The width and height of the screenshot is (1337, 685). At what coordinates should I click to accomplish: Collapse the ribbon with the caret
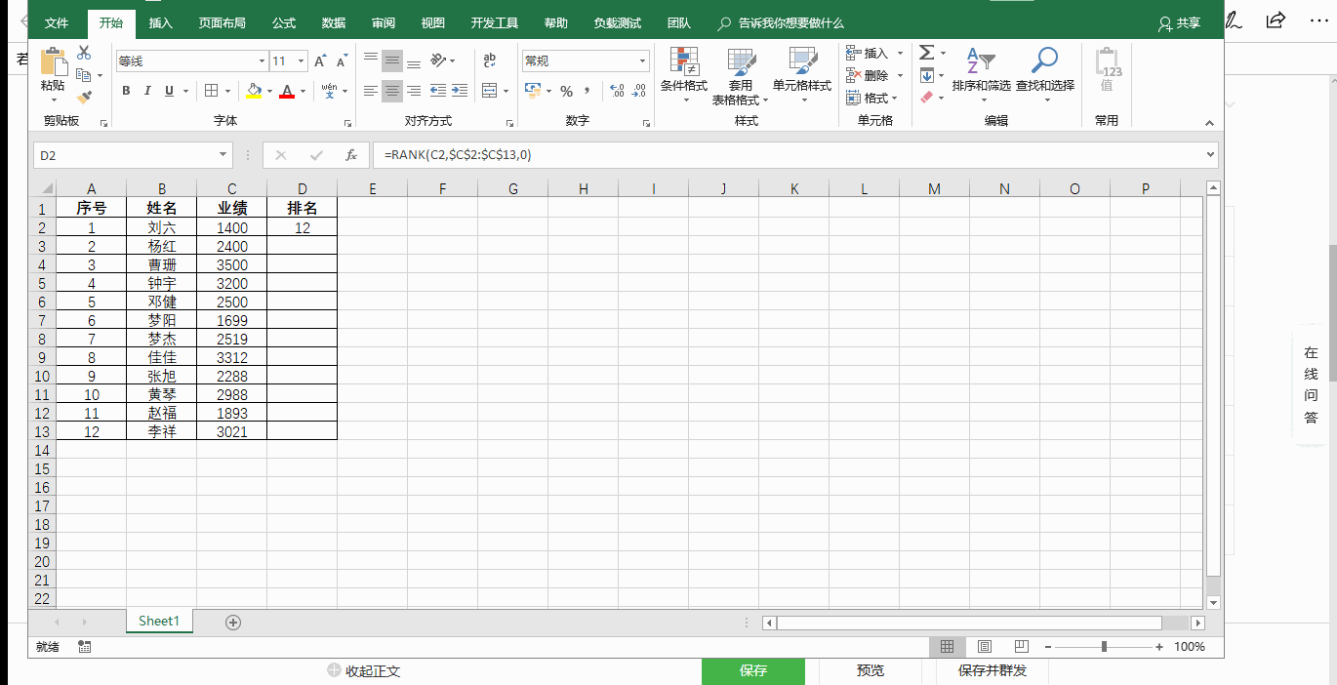coord(1210,123)
